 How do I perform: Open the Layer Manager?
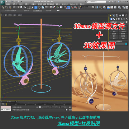pos(104,7)
